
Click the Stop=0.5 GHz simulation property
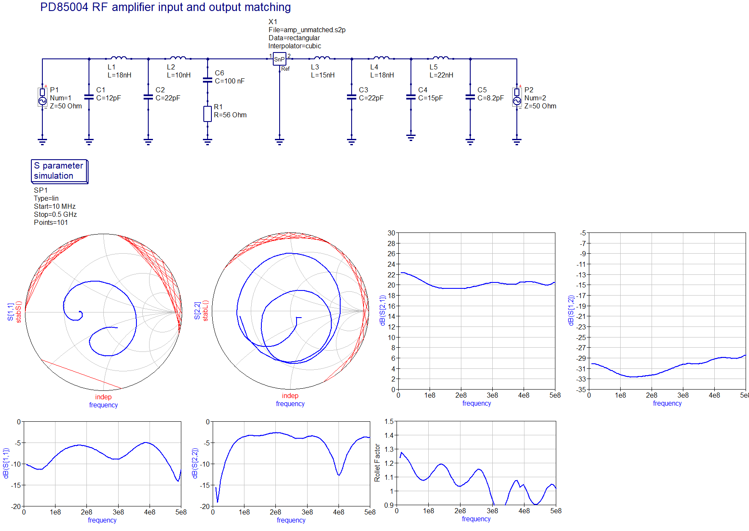click(x=55, y=214)
